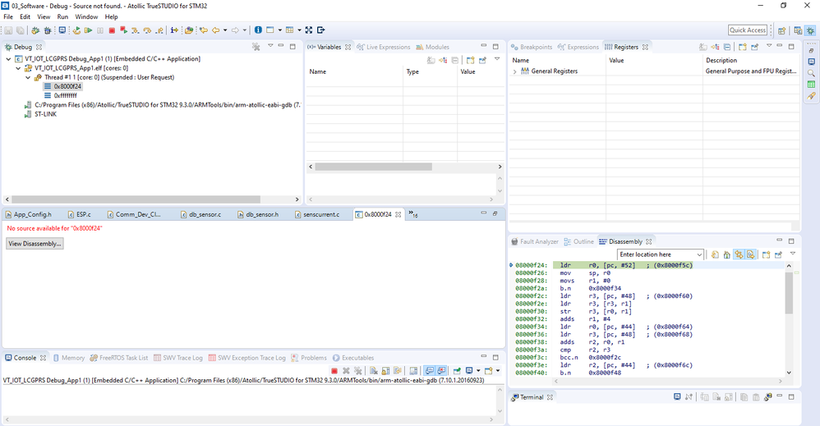Toggle Link with Active Debug Context in Disassembly
Screen dimensions: 820x426
[x=739, y=254]
